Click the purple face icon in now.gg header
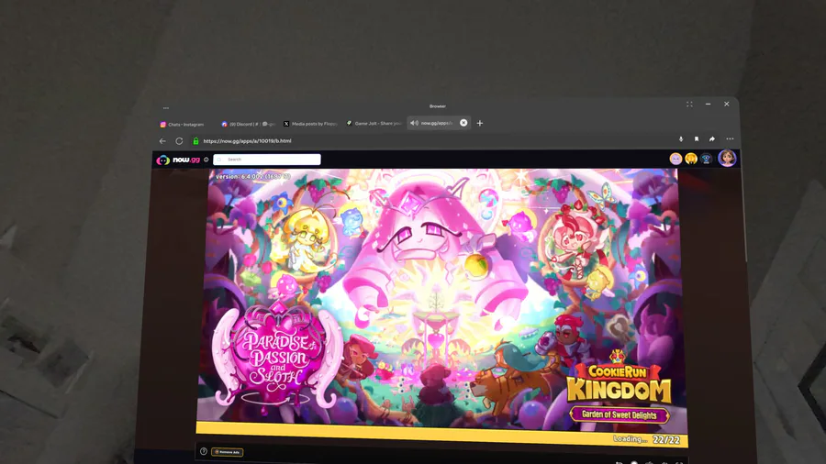The image size is (826, 464). [x=675, y=159]
